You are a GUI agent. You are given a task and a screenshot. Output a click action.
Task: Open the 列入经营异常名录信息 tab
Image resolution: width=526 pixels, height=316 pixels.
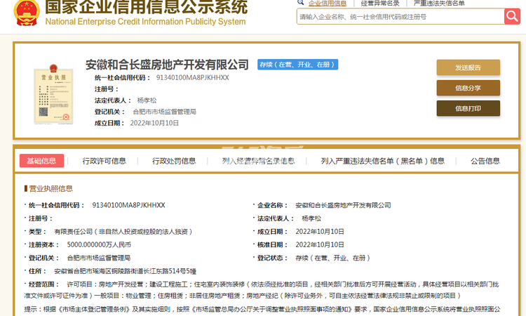click(x=258, y=162)
